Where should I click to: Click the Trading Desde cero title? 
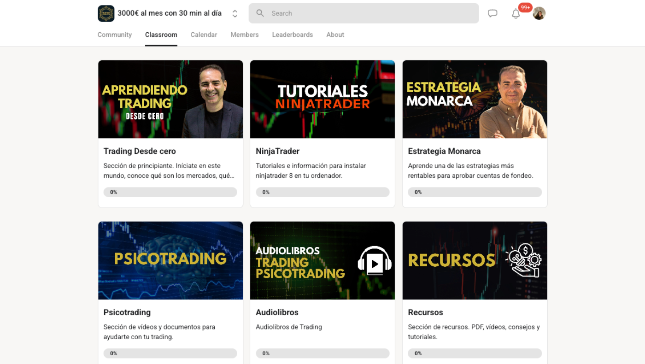pyautogui.click(x=140, y=151)
